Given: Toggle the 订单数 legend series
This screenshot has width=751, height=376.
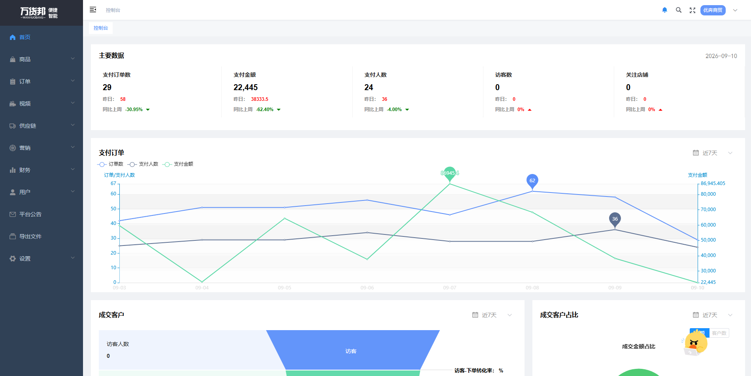Looking at the screenshot, I should coord(110,164).
